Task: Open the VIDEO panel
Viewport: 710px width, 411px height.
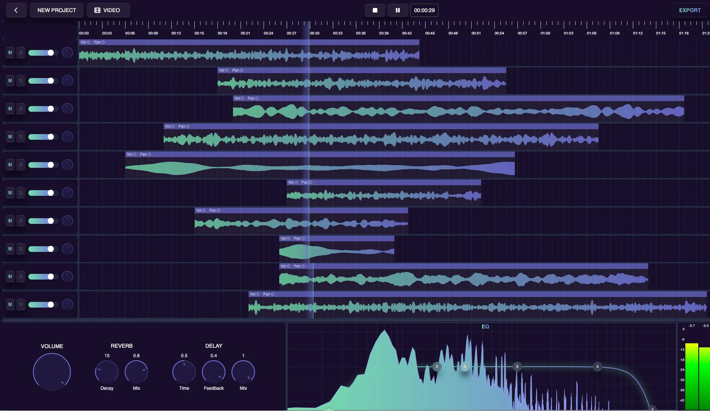Action: click(x=108, y=10)
